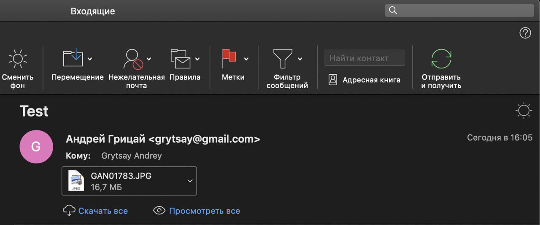Click the Test subject heading
The width and height of the screenshot is (540, 225).
point(34,111)
